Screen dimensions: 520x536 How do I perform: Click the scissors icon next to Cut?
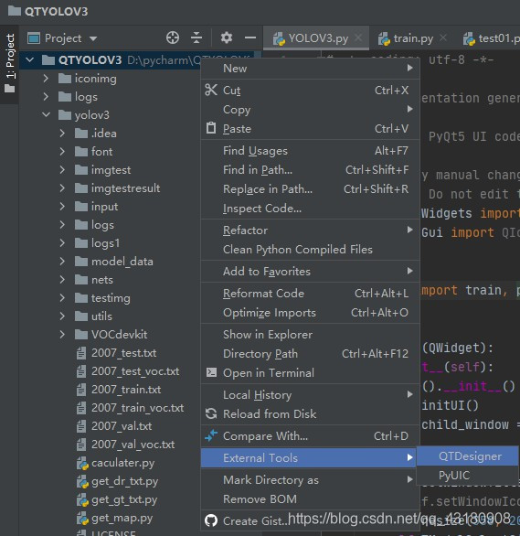click(211, 91)
